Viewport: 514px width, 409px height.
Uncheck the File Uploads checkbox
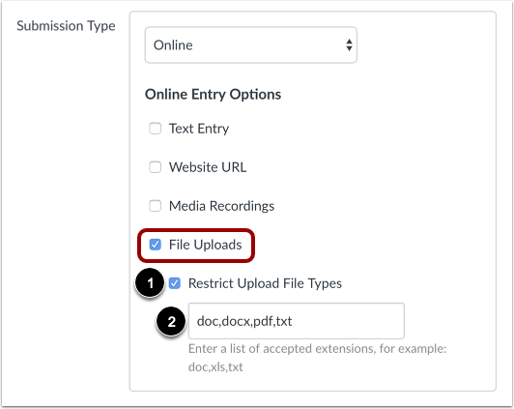(x=155, y=245)
